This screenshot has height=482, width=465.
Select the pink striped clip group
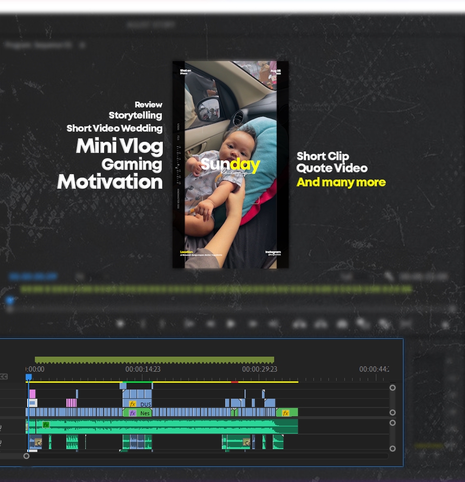click(x=71, y=403)
